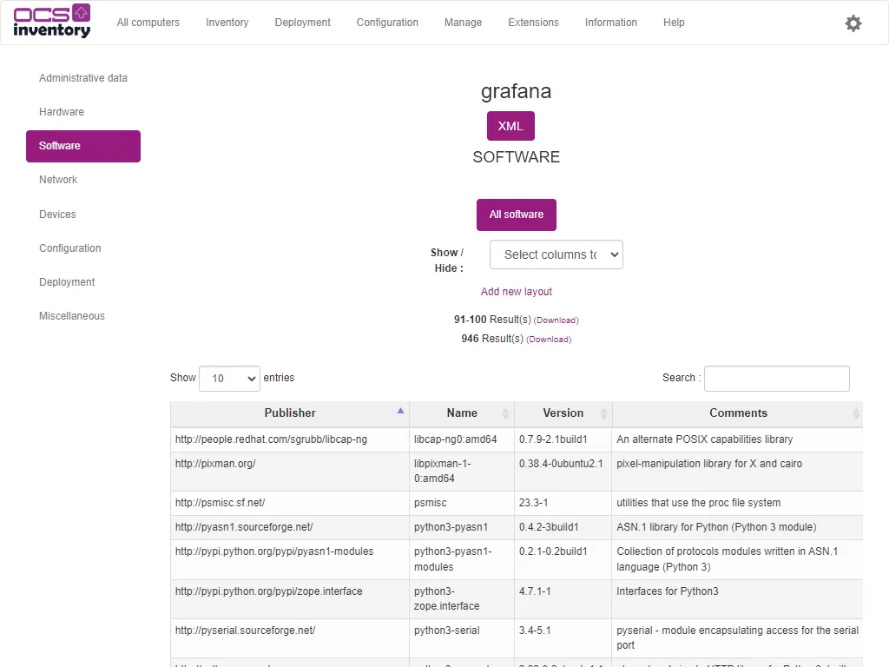Open the Show entries count dropdown
This screenshot has height=667, width=889.
(x=229, y=379)
